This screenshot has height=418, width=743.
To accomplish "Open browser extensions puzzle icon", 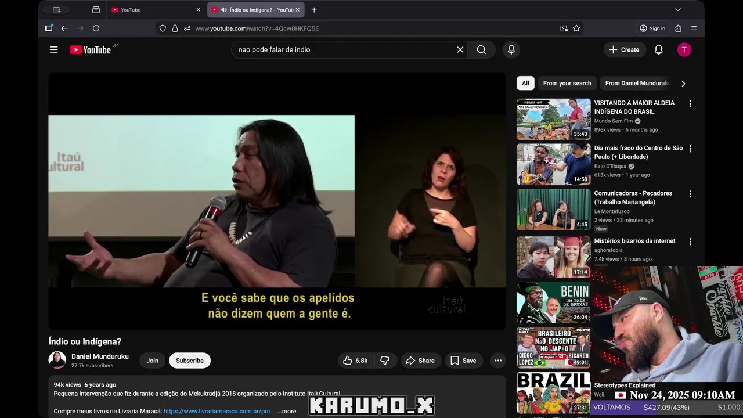I will (x=678, y=28).
